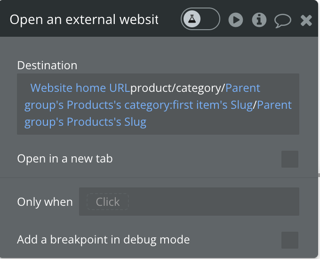Click the 'Destination' label
Image resolution: width=320 pixels, height=259 pixels.
click(x=47, y=65)
